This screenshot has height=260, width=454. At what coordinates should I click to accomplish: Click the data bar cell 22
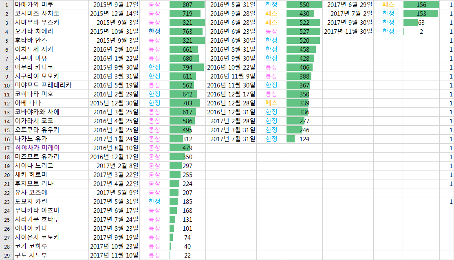click(187, 256)
